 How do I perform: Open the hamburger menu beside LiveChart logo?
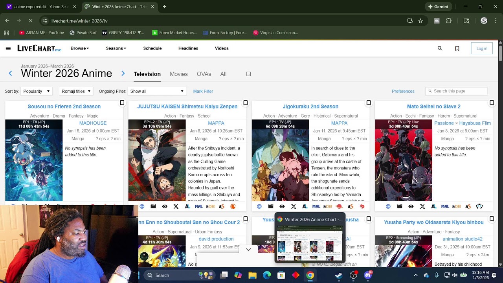pyautogui.click(x=8, y=48)
